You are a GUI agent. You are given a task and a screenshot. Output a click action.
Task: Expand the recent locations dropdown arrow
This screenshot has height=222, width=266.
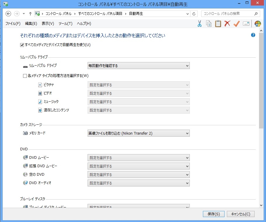click(x=24, y=14)
